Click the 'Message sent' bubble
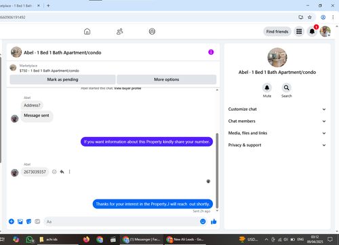The width and height of the screenshot is (339, 245). tap(37, 115)
